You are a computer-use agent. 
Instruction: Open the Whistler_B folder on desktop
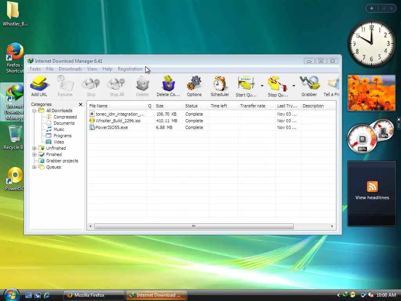14,14
